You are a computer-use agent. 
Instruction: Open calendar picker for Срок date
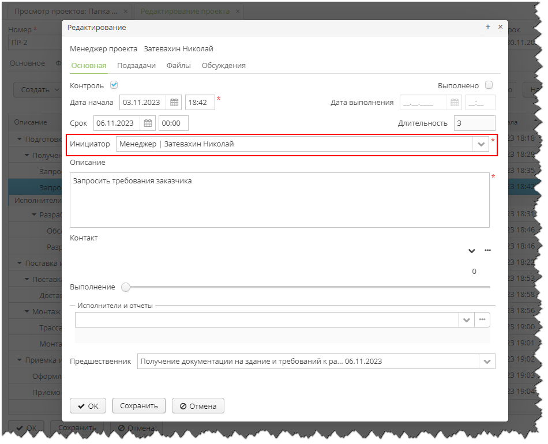pos(148,123)
